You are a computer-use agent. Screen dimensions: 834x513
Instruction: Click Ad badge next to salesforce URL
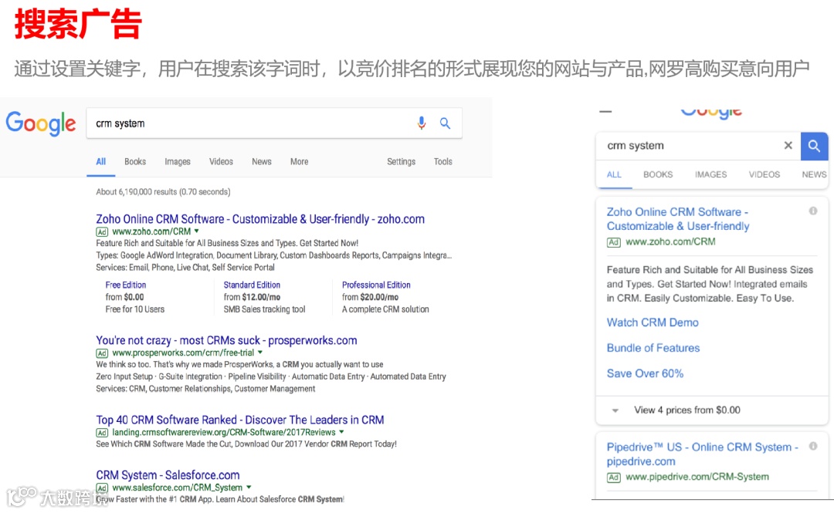(102, 488)
